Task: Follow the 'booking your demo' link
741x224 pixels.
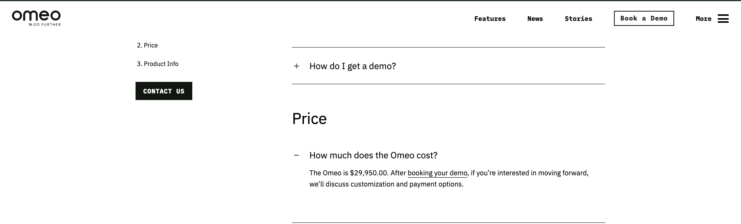Action: 437,173
